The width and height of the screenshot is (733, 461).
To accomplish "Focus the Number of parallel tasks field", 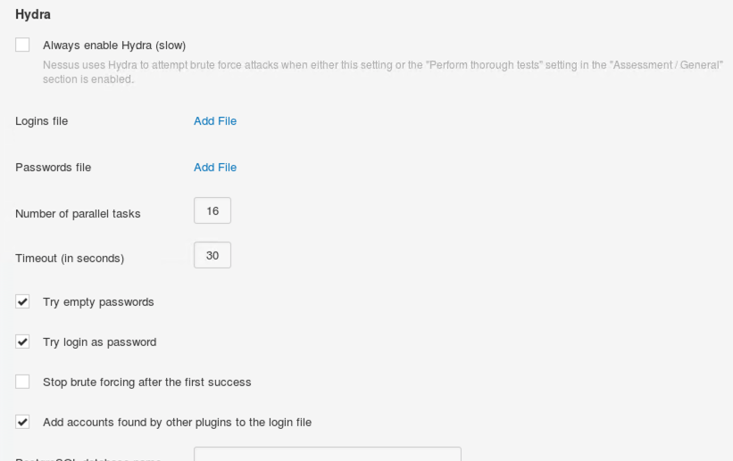I will pos(212,211).
